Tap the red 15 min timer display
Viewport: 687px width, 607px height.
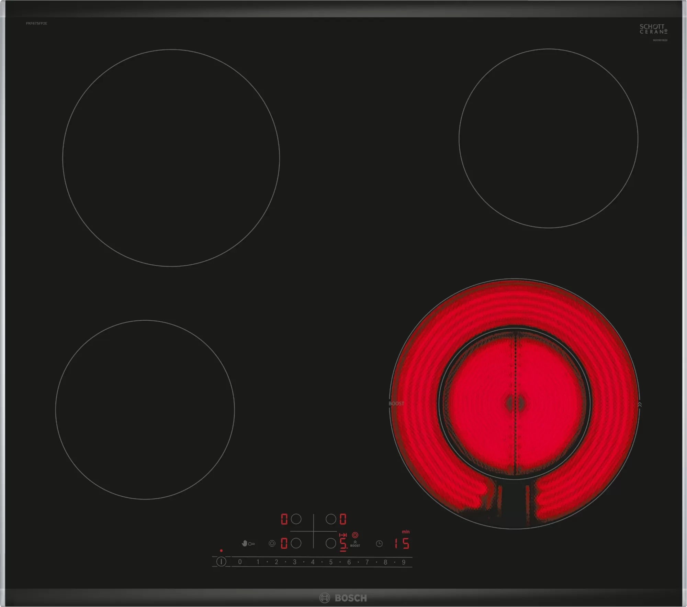pyautogui.click(x=402, y=543)
